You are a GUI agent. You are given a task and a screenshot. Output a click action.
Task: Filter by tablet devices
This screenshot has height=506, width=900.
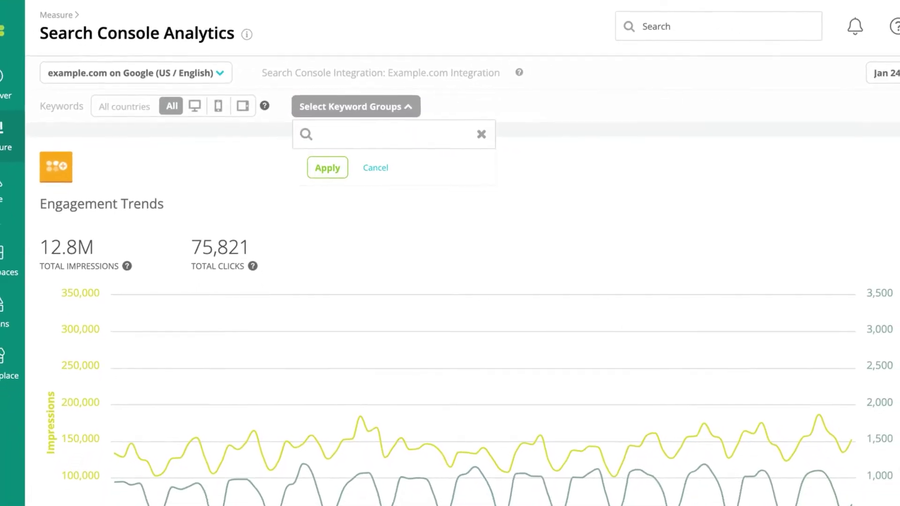243,106
